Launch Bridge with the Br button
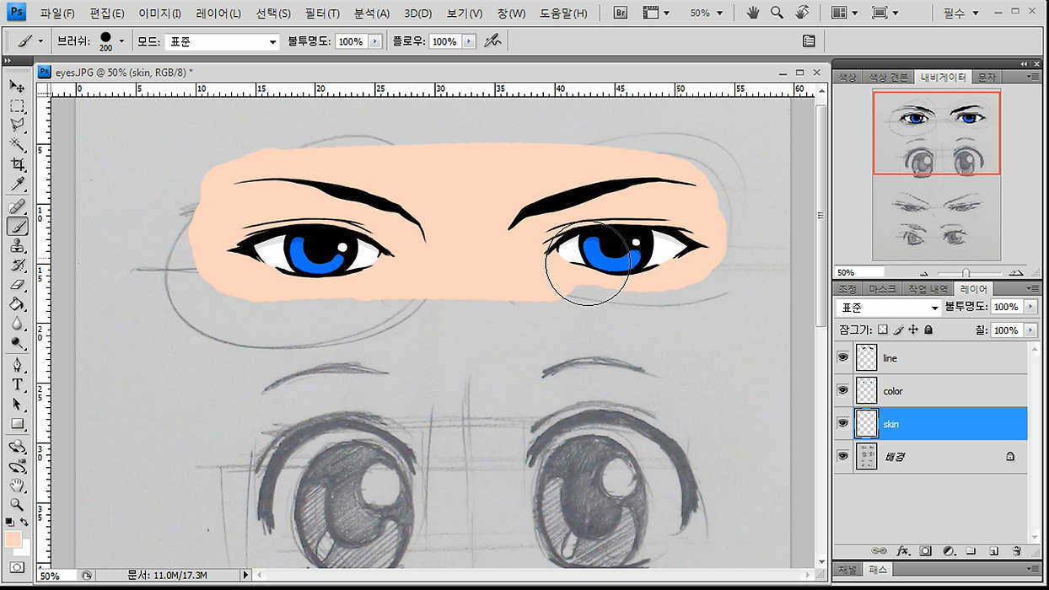The image size is (1049, 590). coord(621,13)
